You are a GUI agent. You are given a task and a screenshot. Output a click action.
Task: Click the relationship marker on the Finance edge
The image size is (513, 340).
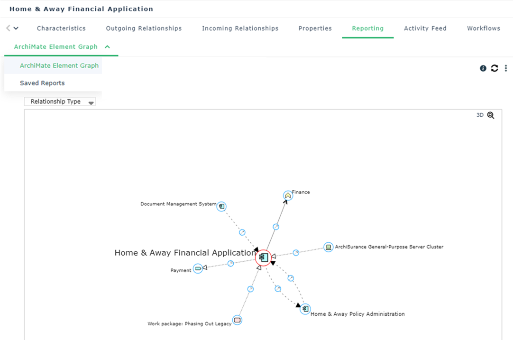point(276,227)
